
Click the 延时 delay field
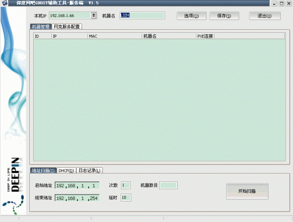pos(126,198)
